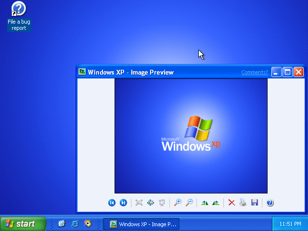The height and width of the screenshot is (231, 308).
Task: Launch Windows Media Player from Quick Launch
Action: [88, 223]
